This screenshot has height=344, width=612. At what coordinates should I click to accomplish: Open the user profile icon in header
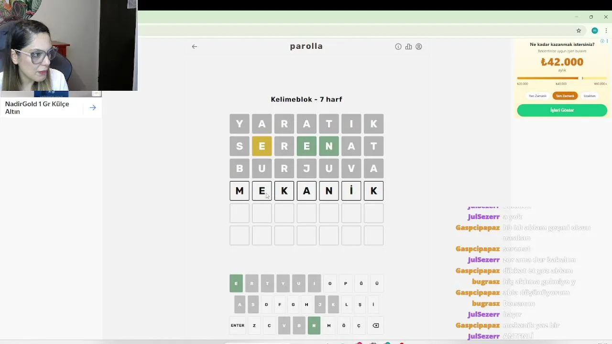coord(419,46)
